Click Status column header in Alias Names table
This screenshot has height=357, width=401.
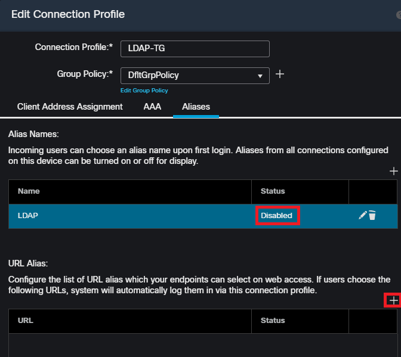click(273, 191)
